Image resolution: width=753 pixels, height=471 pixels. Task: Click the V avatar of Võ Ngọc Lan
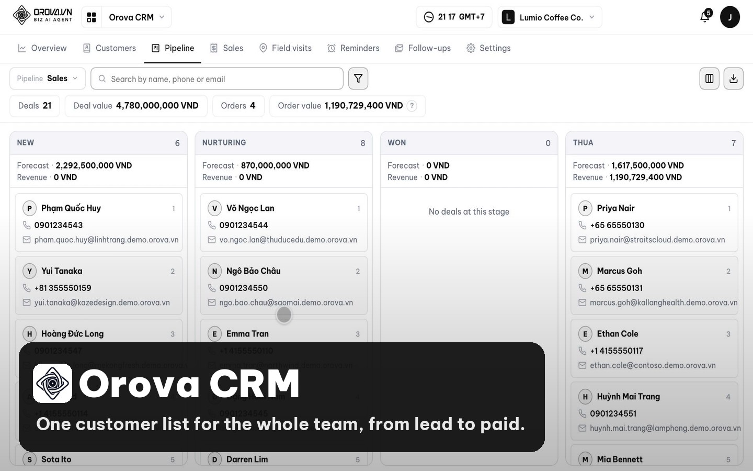coord(214,208)
